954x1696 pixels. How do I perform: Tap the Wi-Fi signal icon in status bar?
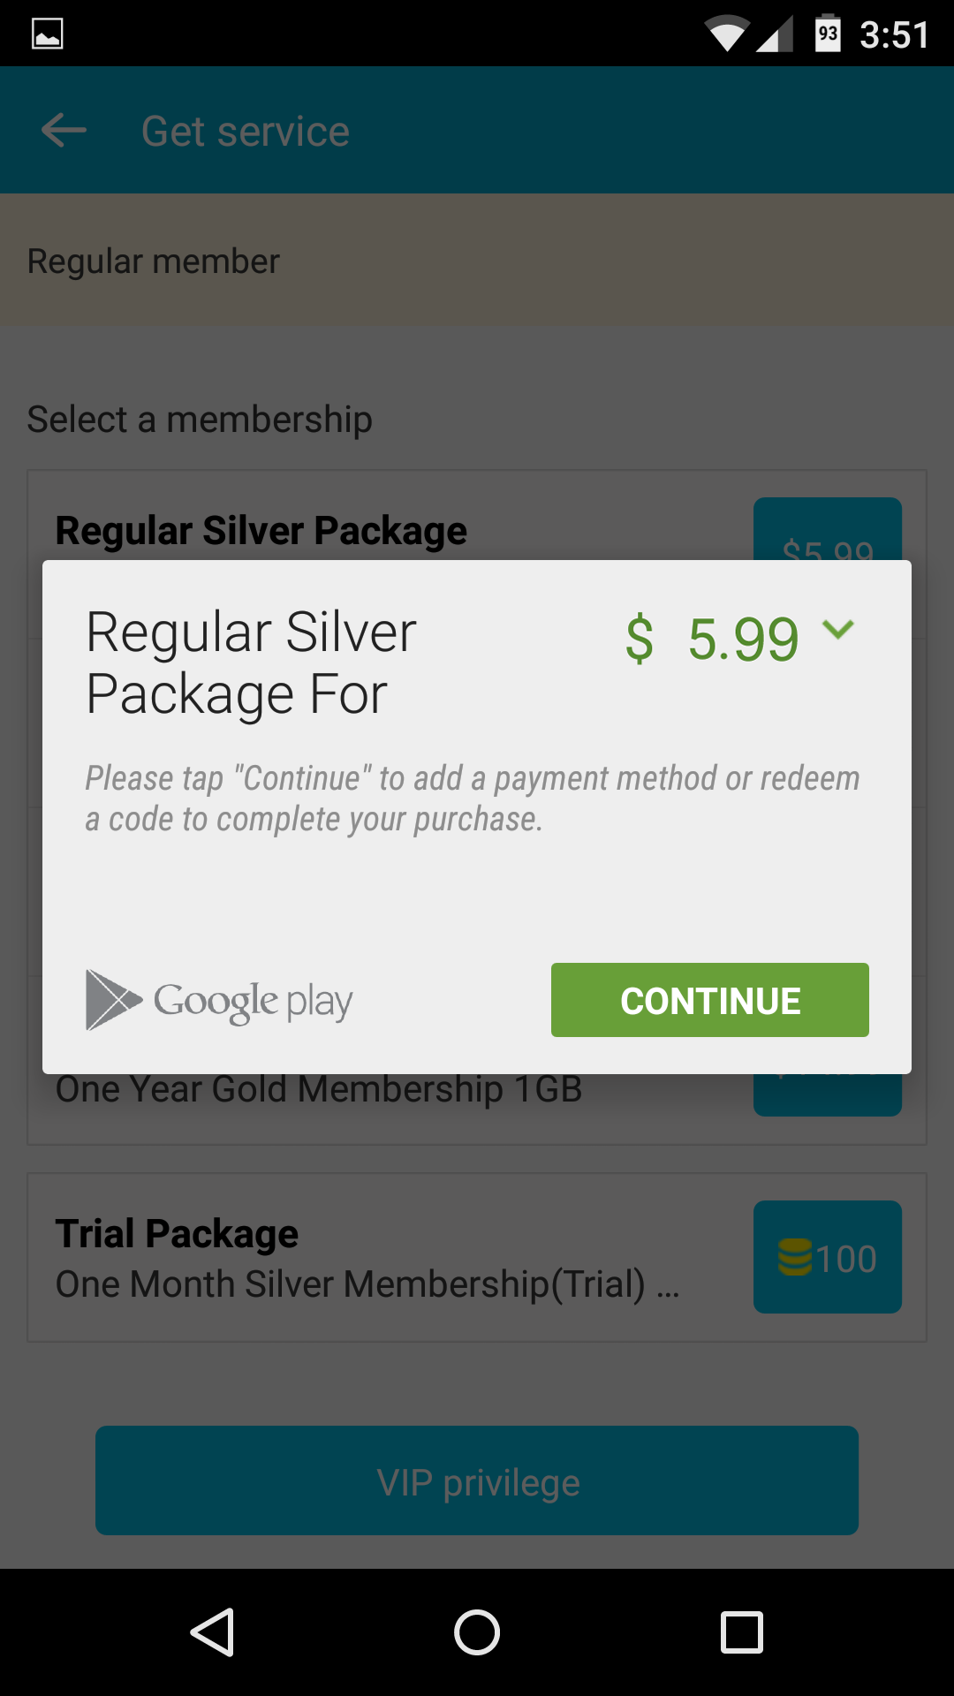(x=726, y=34)
